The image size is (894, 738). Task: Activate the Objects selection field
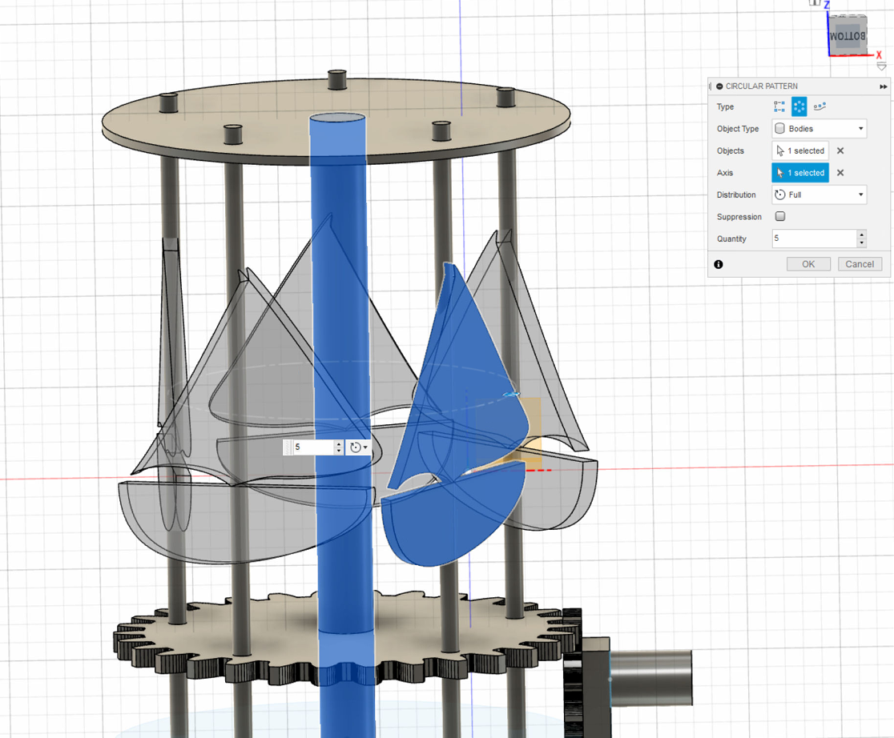800,150
